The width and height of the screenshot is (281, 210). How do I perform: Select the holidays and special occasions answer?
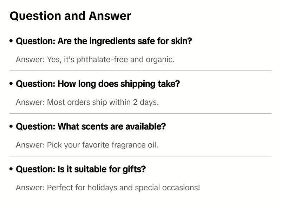(107, 188)
